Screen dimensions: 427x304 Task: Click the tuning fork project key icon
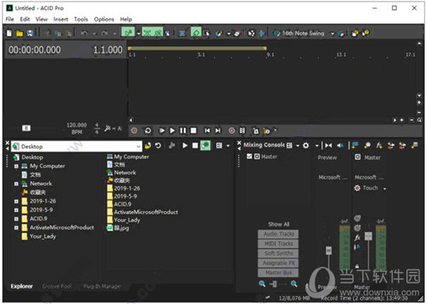pyautogui.click(x=108, y=128)
